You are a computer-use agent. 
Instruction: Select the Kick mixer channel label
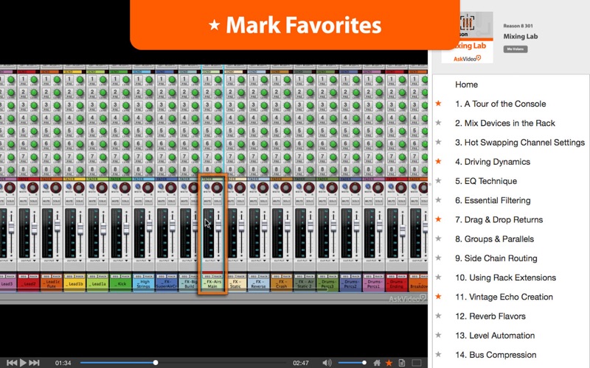tap(120, 284)
